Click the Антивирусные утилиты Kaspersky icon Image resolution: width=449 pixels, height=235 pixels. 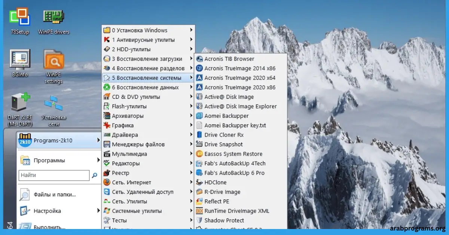(106, 40)
